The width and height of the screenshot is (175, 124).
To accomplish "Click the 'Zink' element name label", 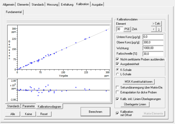I will (134, 29).
